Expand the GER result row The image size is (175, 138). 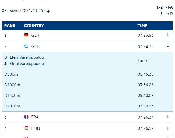pos(168,35)
